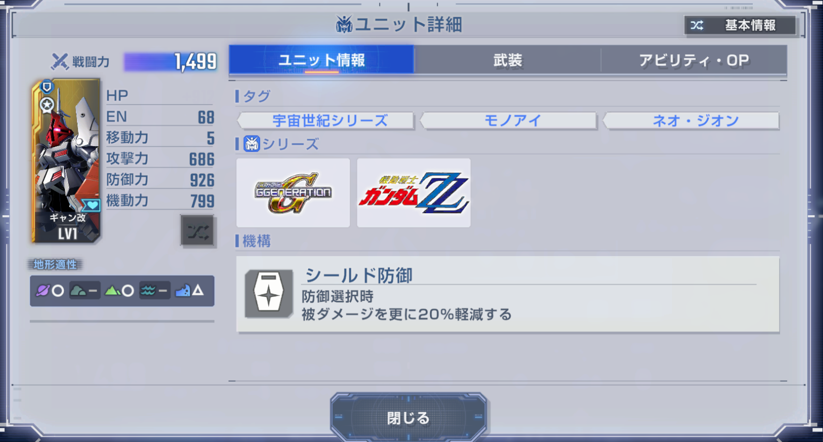Select the ユニット情報 tab
823x442 pixels.
point(322,59)
